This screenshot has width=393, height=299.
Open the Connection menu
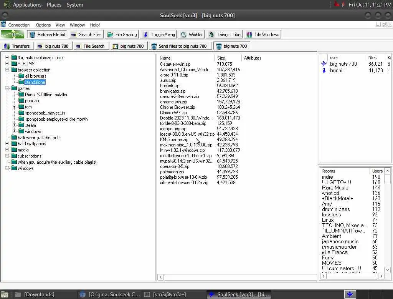[x=19, y=25]
